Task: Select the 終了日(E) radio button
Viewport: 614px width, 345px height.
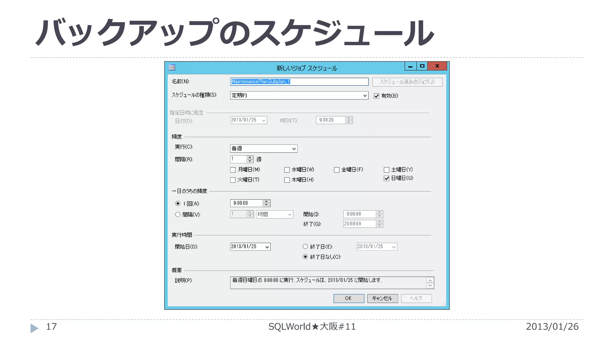Action: [305, 246]
